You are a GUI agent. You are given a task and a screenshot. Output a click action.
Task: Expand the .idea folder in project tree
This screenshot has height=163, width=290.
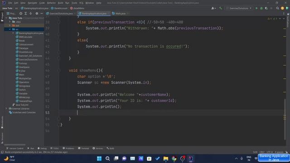point(10,22)
